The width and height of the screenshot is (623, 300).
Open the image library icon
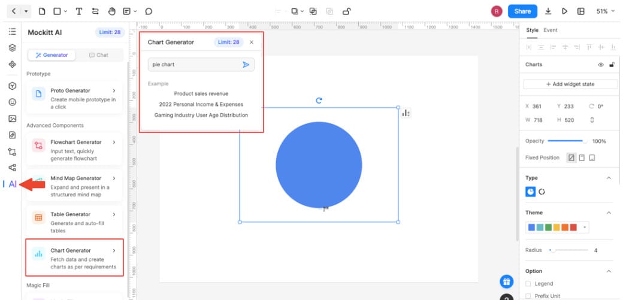[13, 119]
